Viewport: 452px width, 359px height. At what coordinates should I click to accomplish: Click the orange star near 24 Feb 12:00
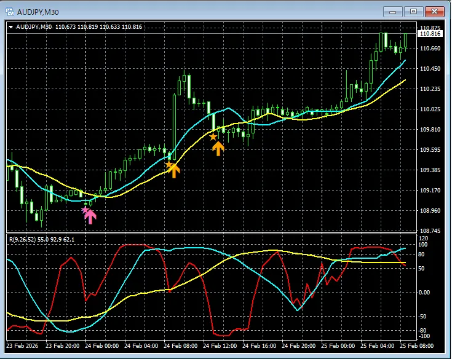coord(213,137)
